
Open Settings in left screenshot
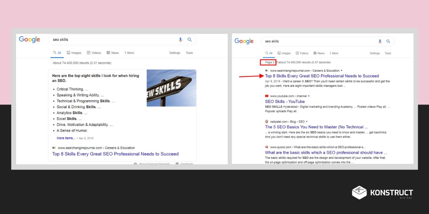click(175, 53)
